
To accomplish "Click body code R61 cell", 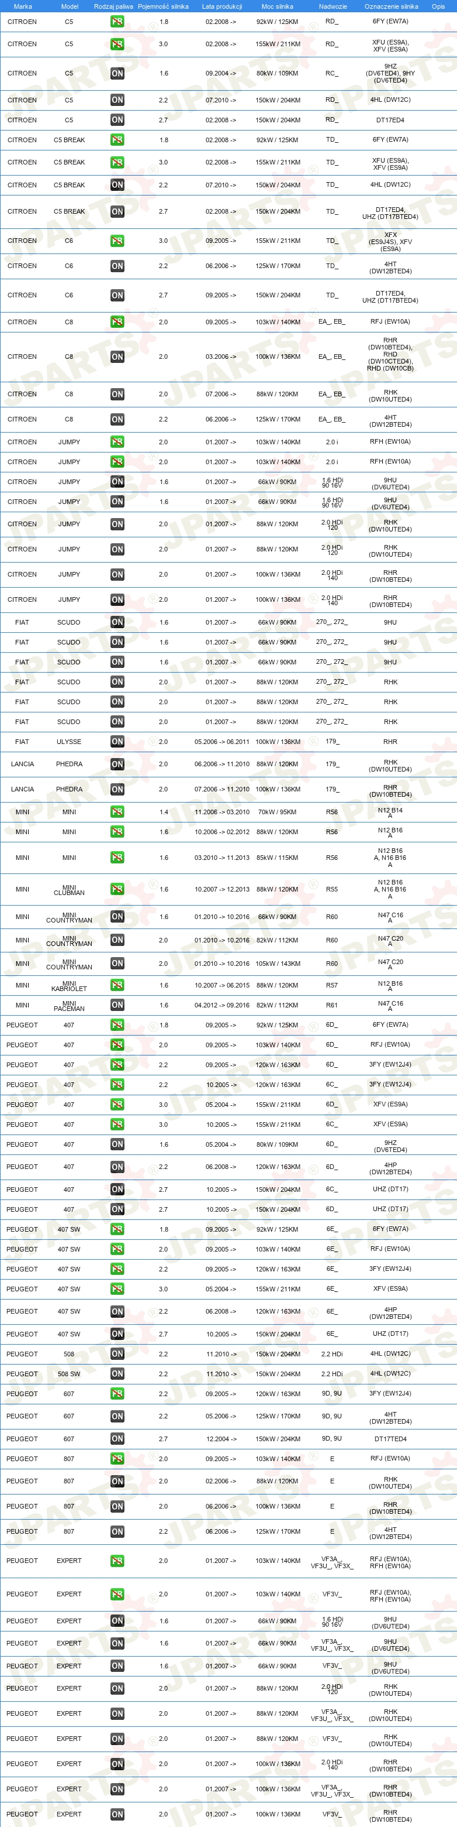I will [x=331, y=1005].
